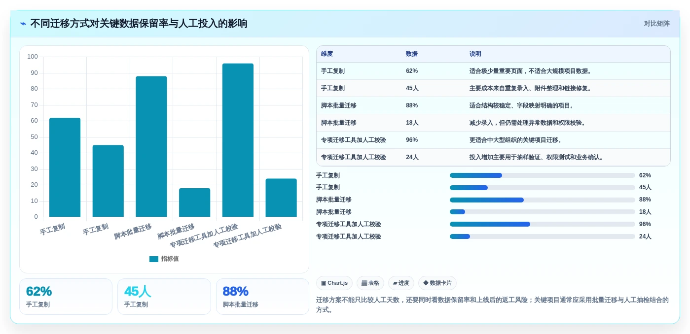Viewport: 690px width, 334px height.
Task: Select the Chart.js tag chip
Action: pos(334,283)
